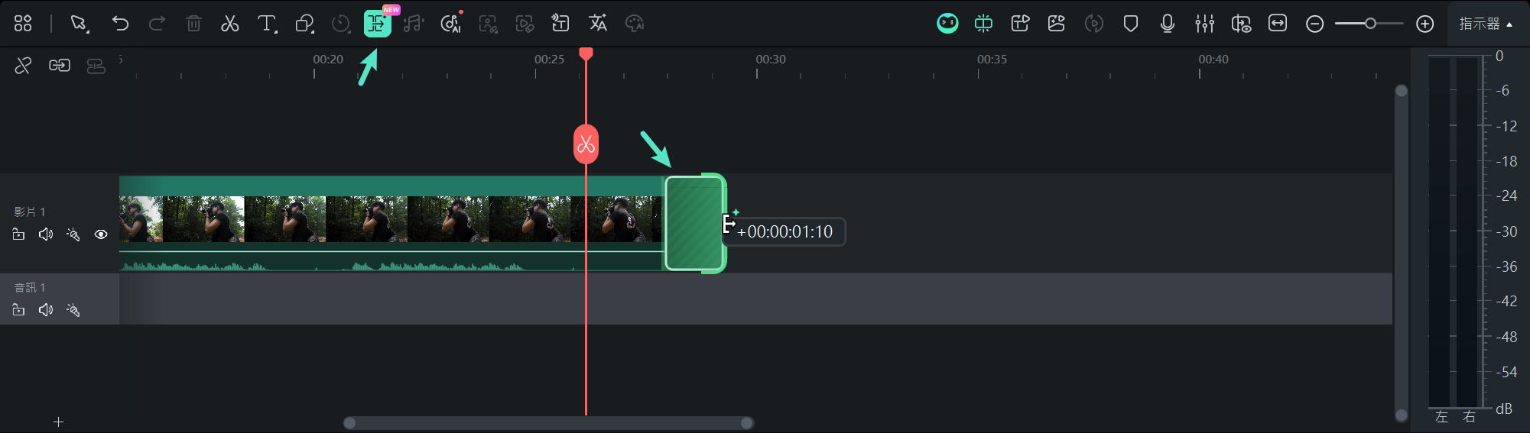Click the undo arrow

(120, 24)
